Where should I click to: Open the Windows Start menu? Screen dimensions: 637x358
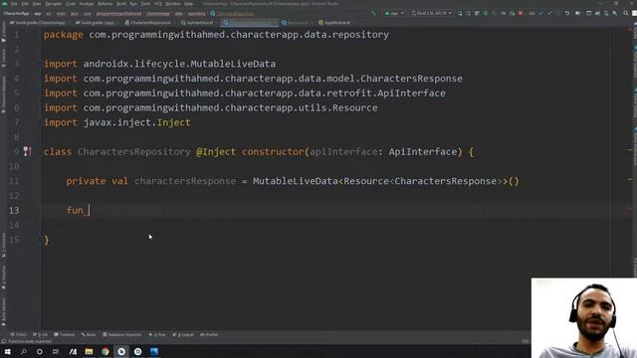click(8, 351)
